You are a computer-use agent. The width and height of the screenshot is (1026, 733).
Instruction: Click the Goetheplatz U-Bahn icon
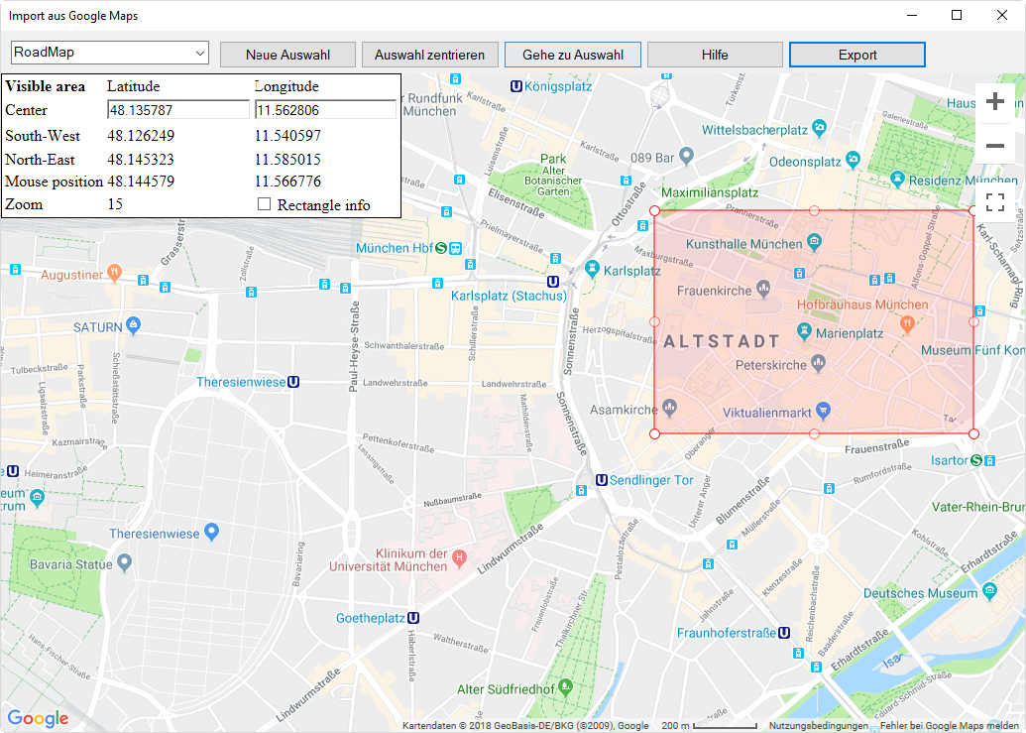coord(413,618)
